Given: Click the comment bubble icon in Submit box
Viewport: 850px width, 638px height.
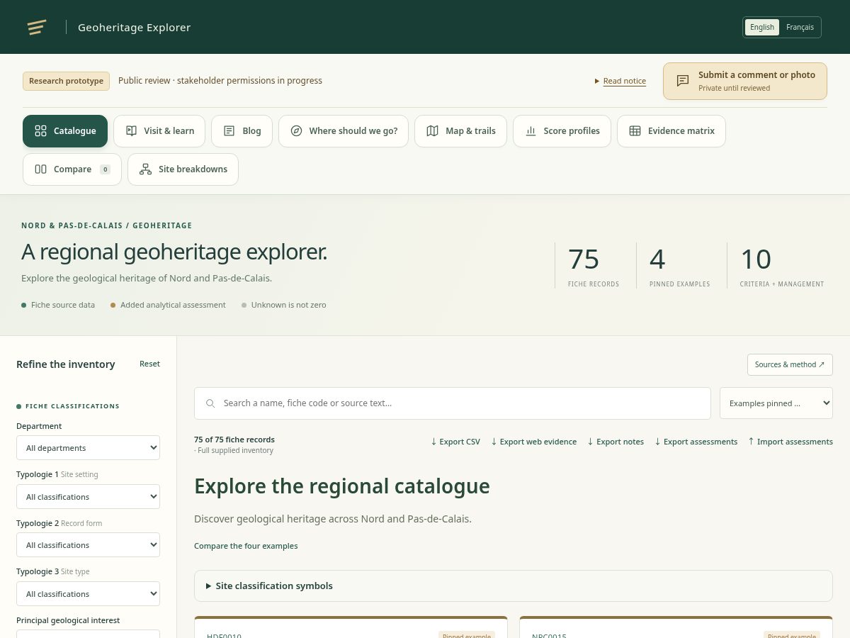Looking at the screenshot, I should click(683, 81).
